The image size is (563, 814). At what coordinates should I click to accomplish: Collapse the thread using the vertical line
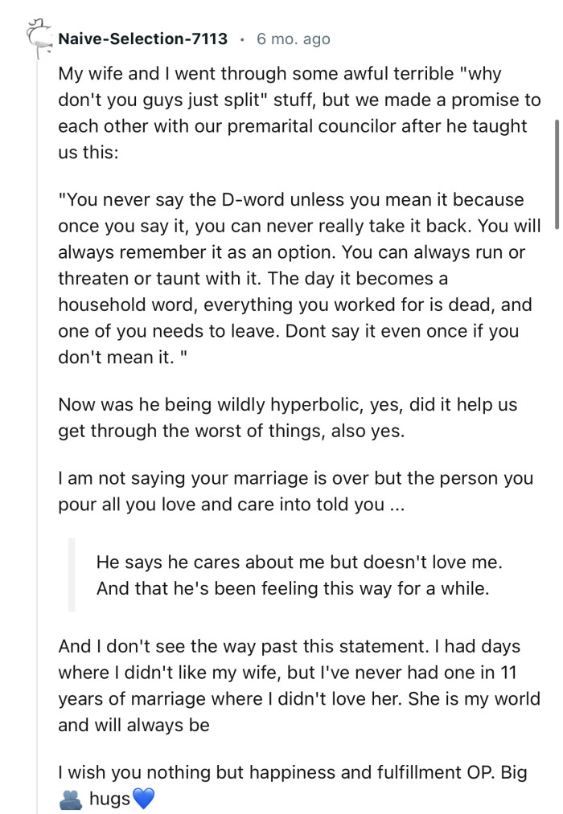pos(39,402)
